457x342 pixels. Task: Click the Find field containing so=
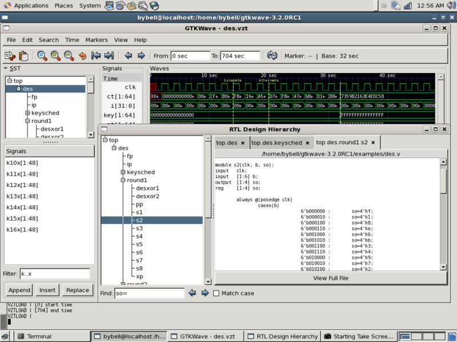point(149,293)
